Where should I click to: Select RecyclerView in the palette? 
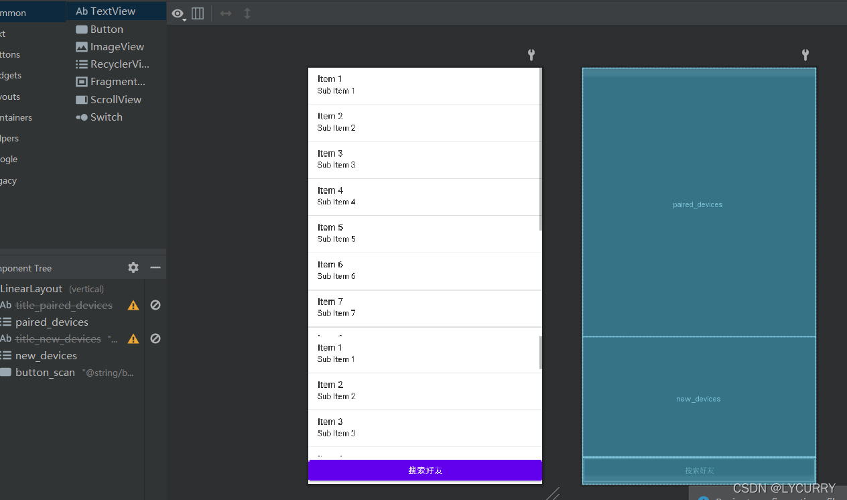click(116, 64)
